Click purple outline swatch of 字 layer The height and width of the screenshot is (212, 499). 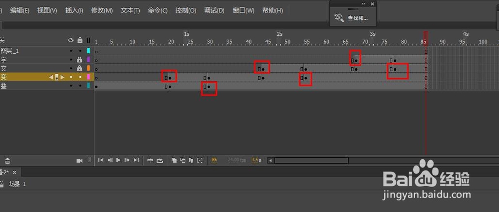click(x=89, y=59)
